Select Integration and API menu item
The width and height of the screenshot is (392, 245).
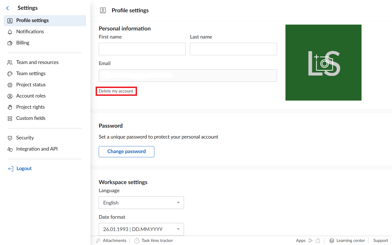[x=37, y=149]
